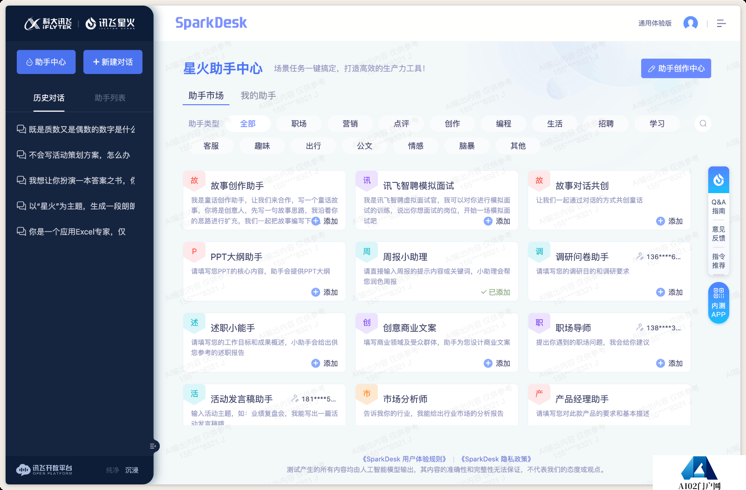Click the 产 icon of 产品经理助手 card
Image resolution: width=746 pixels, height=490 pixels.
(x=539, y=394)
